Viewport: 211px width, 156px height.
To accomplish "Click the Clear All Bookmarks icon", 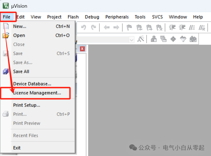I will (159, 27).
